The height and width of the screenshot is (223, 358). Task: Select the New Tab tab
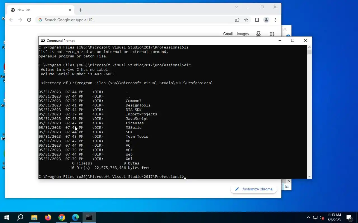41,10
